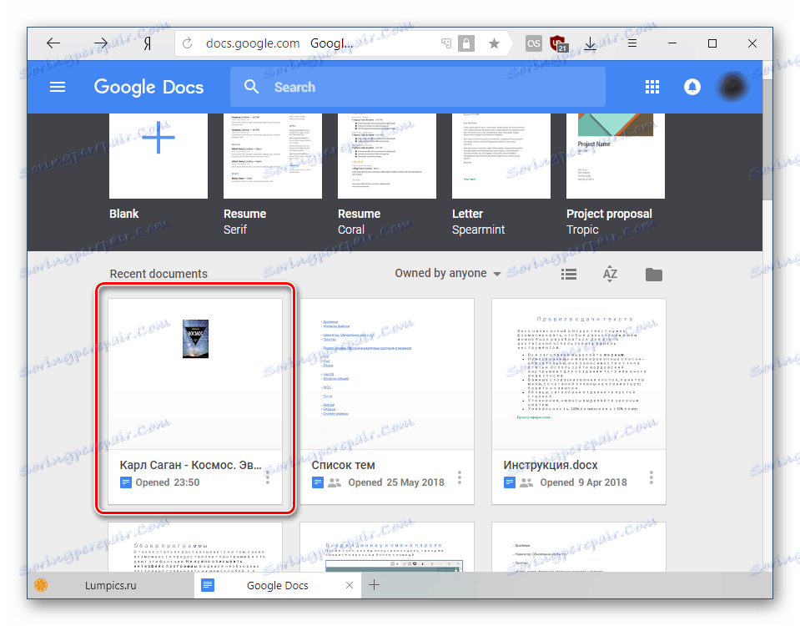Screen dimensions: 800x626
Task: Click the Yandex Я home button
Action: click(147, 44)
